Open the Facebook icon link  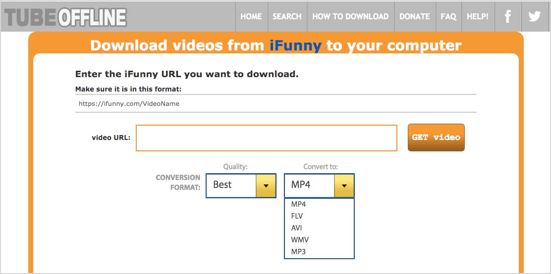[507, 16]
